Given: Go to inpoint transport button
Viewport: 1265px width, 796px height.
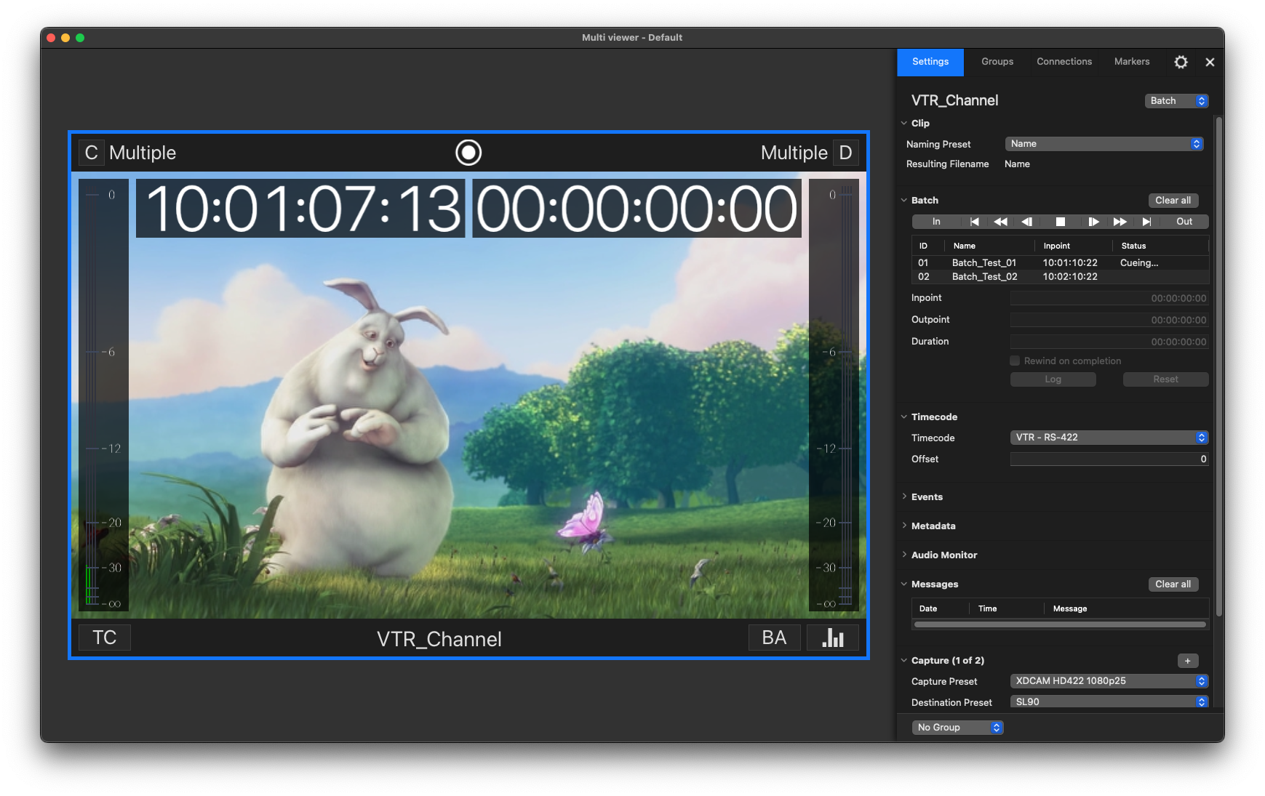Looking at the screenshot, I should (x=975, y=222).
